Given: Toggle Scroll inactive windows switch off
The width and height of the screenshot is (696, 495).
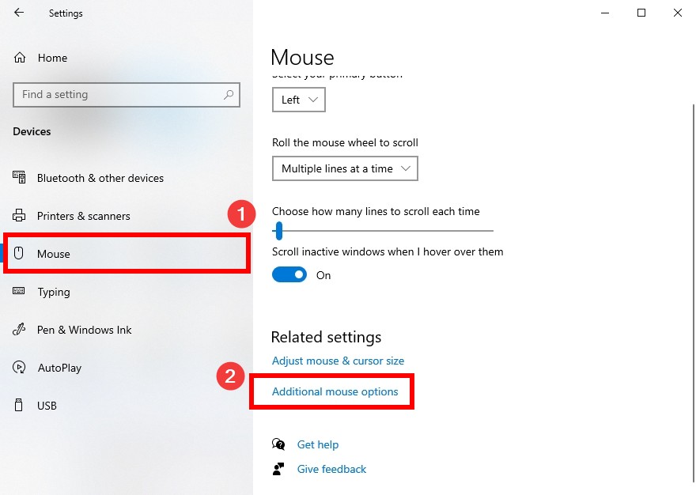Looking at the screenshot, I should (x=289, y=275).
